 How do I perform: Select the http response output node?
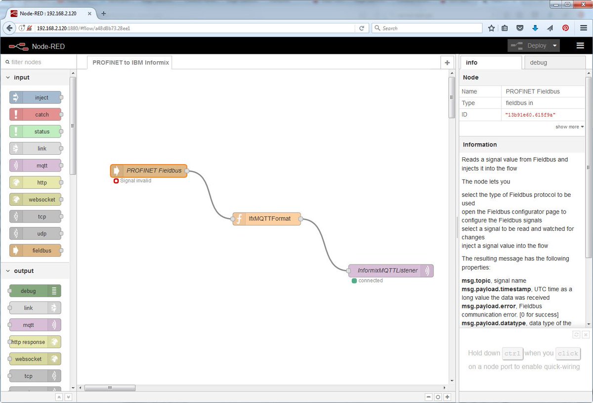tap(35, 342)
